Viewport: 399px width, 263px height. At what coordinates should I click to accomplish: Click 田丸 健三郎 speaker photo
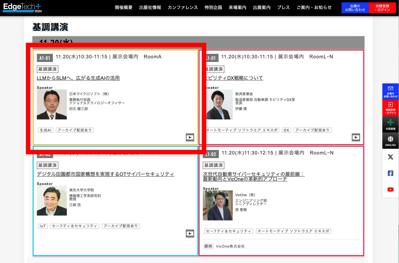tap(52, 104)
